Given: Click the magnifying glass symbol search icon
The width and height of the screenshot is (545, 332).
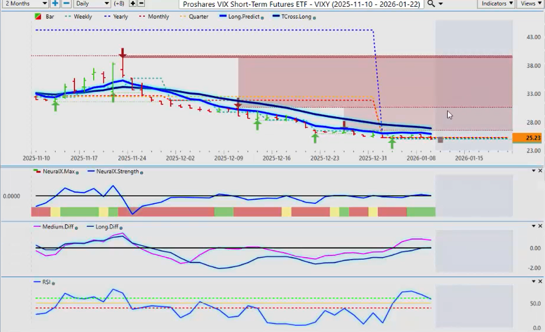Looking at the screenshot, I should pyautogui.click(x=431, y=3).
